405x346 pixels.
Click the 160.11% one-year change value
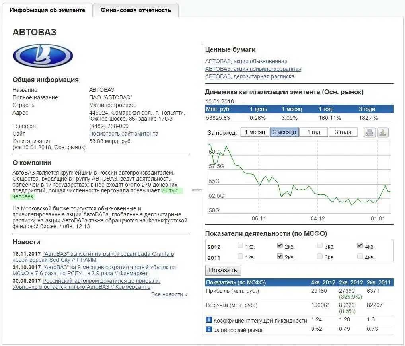329,118
